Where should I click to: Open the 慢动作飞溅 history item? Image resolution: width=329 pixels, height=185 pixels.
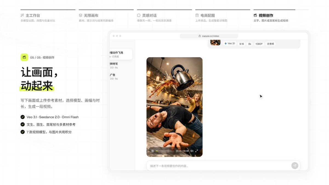tap(121, 54)
